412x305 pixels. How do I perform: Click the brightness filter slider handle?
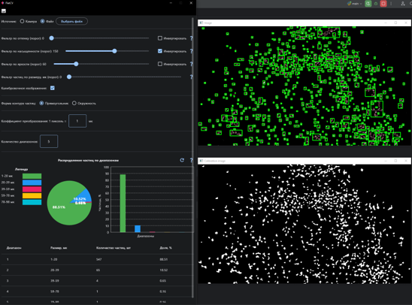(x=76, y=64)
